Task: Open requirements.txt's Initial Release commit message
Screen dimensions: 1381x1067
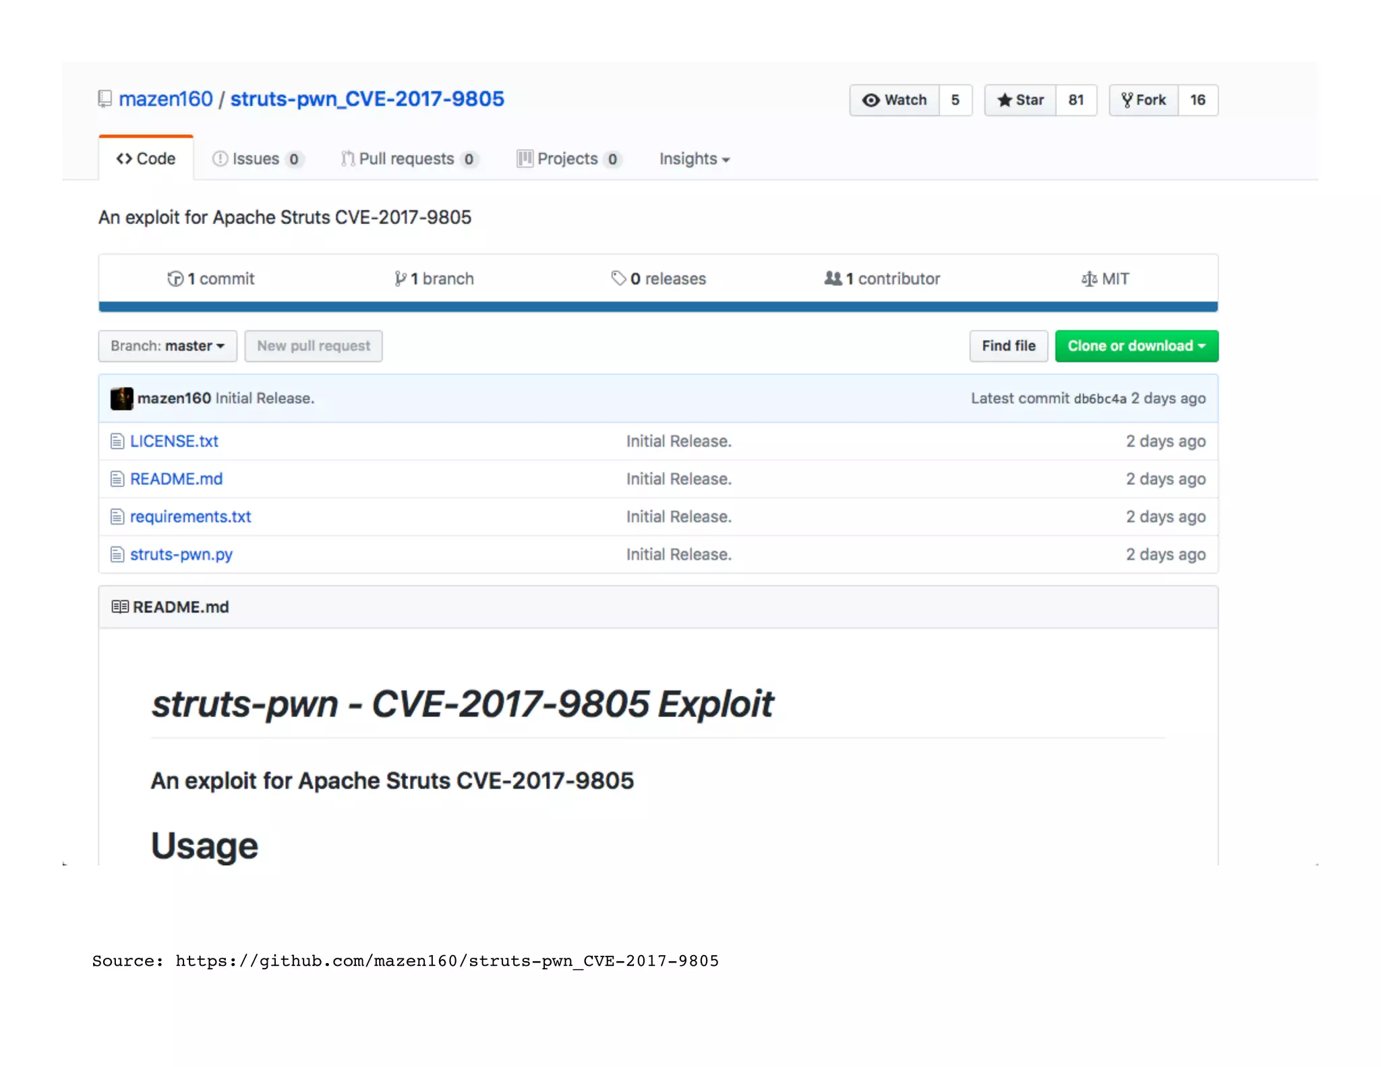Action: click(679, 517)
